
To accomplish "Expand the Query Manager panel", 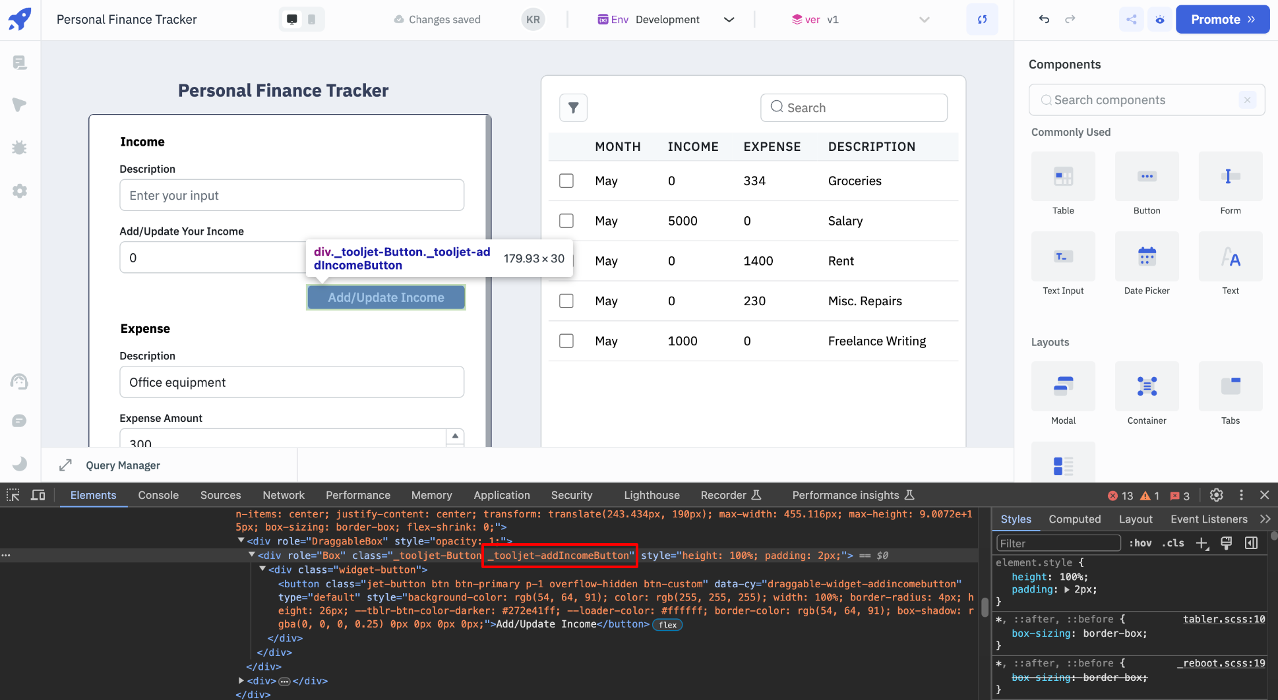I will (65, 465).
